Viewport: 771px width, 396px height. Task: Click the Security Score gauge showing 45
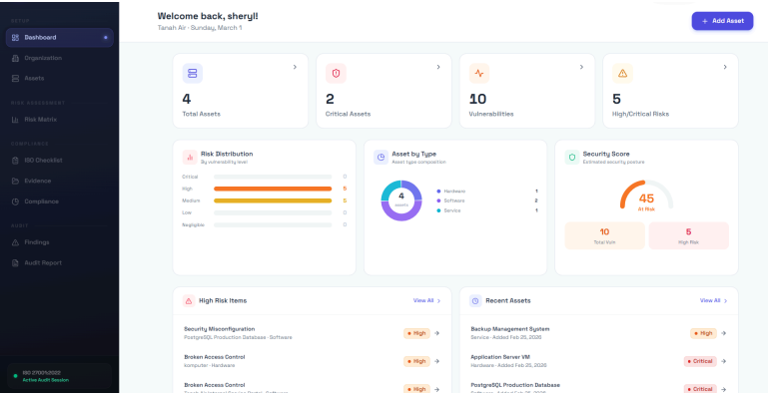point(646,197)
